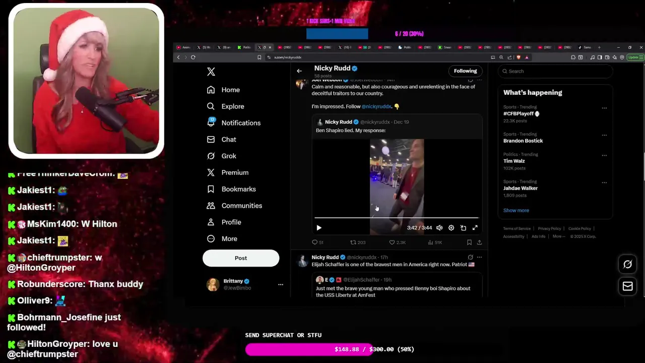Open Grok explain icon on 17h tweet

tap(470, 257)
